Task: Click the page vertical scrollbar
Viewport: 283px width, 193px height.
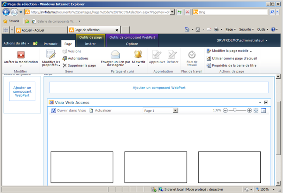Action: pos(278,128)
